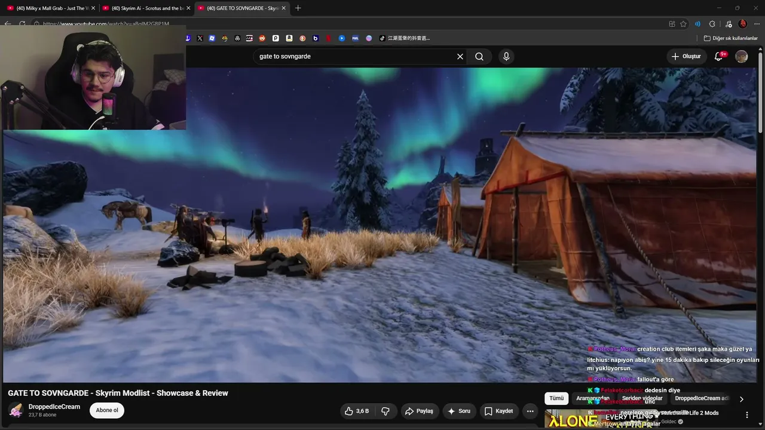Image resolution: width=765 pixels, height=430 pixels.
Task: Open the DuckDuckGo bookmark icon
Action: pos(302,38)
